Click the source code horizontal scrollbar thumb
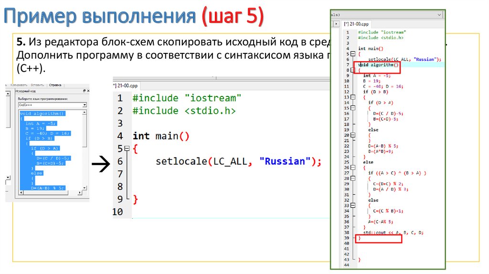The image size is (489, 274). point(46,193)
